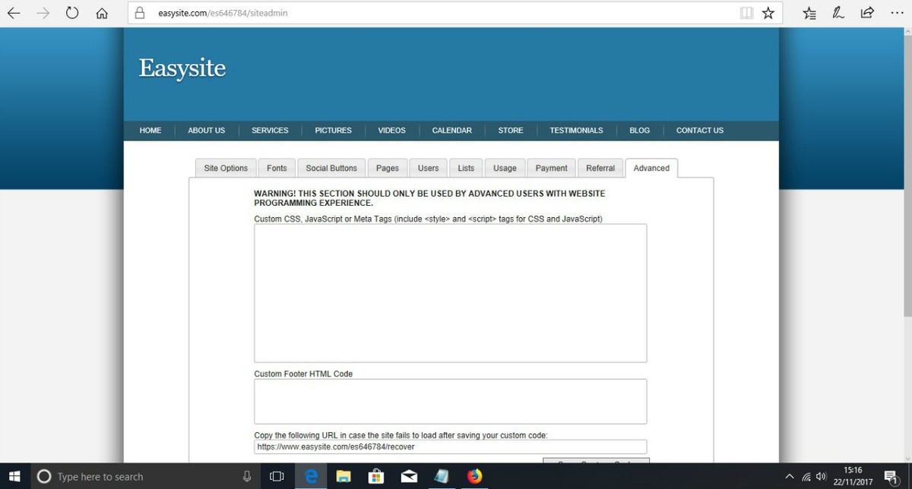Open Task View from the taskbar

[277, 476]
